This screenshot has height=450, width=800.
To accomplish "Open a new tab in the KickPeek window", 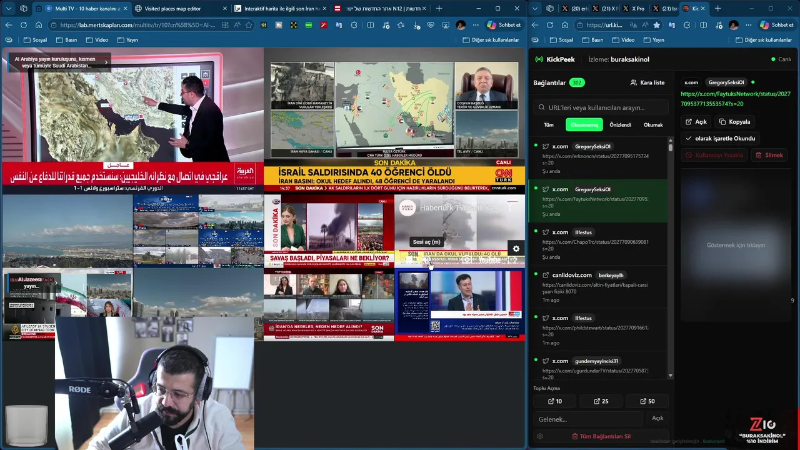I will coord(717,9).
